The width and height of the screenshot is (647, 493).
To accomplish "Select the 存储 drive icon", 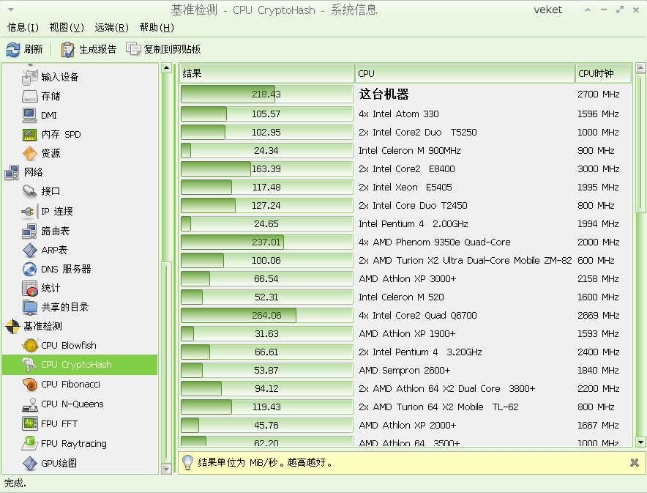I will 30,96.
